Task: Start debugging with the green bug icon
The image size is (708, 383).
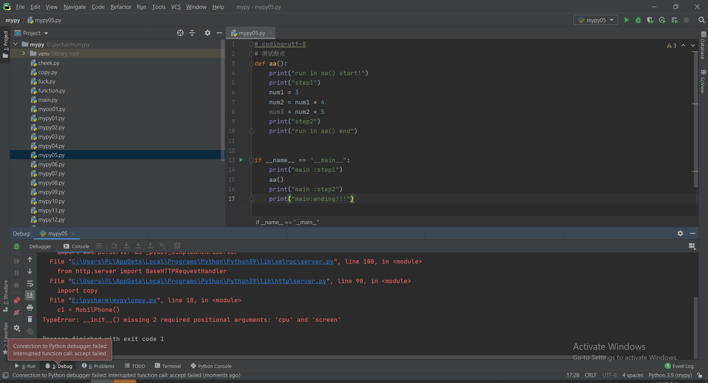Action: click(x=638, y=20)
